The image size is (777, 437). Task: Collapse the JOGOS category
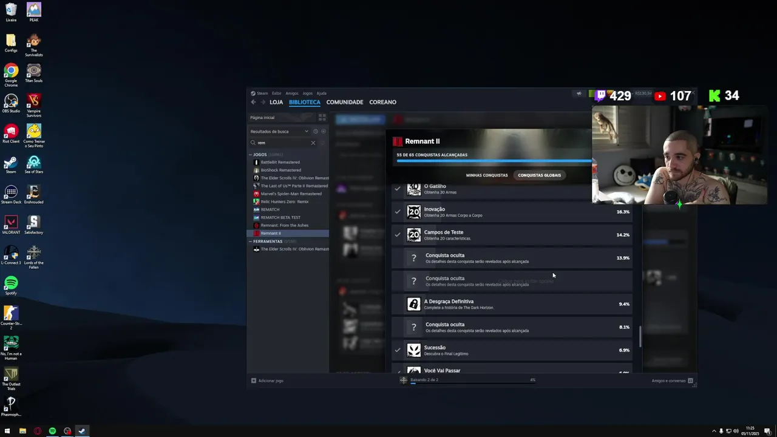click(251, 155)
